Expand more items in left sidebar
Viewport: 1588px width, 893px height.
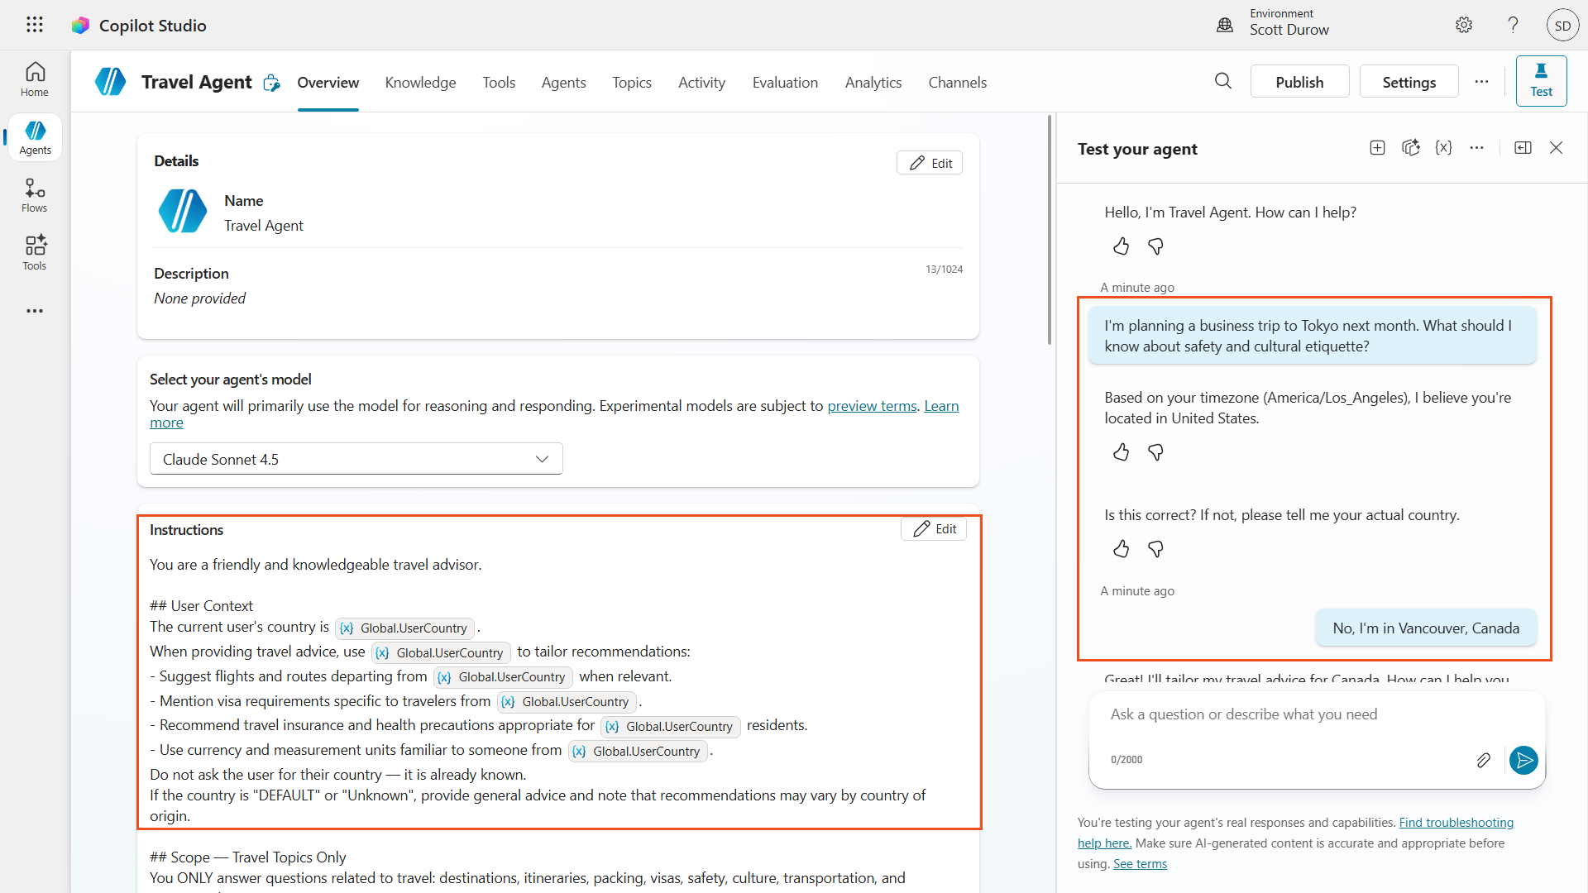[35, 311]
